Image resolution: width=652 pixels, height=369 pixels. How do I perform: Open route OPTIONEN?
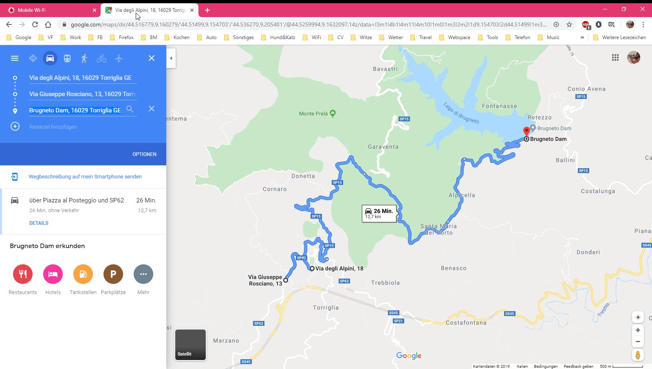[x=144, y=154]
